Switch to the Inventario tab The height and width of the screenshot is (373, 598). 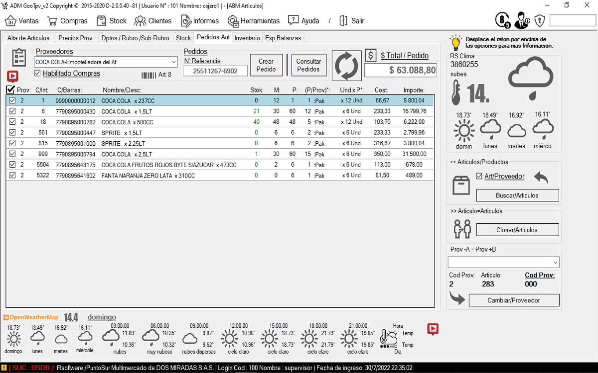pos(247,38)
